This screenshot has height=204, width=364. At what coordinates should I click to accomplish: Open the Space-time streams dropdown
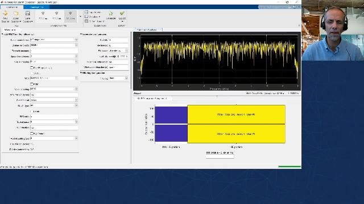coord(76,56)
